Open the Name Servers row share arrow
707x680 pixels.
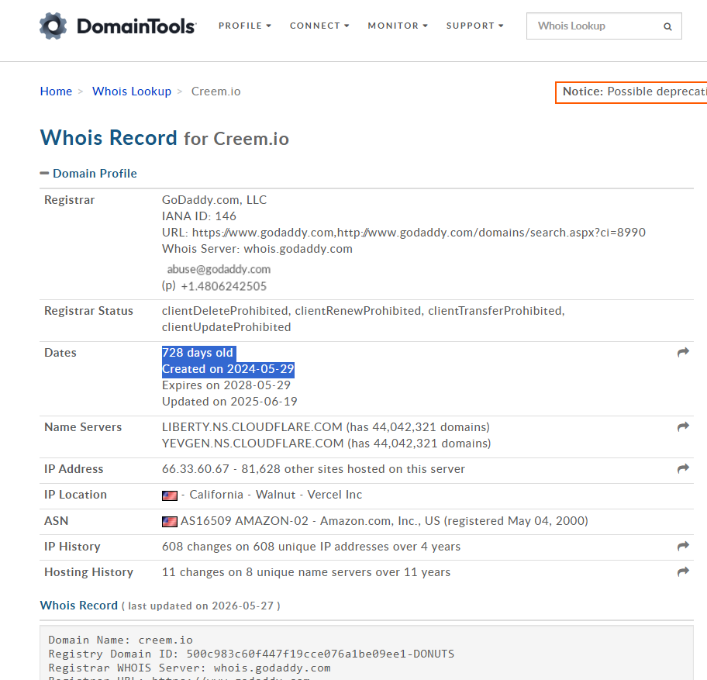coord(683,426)
